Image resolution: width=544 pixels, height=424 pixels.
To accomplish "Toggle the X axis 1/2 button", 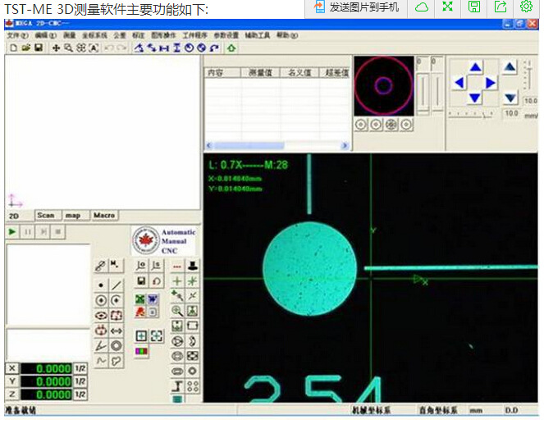I will pos(80,368).
